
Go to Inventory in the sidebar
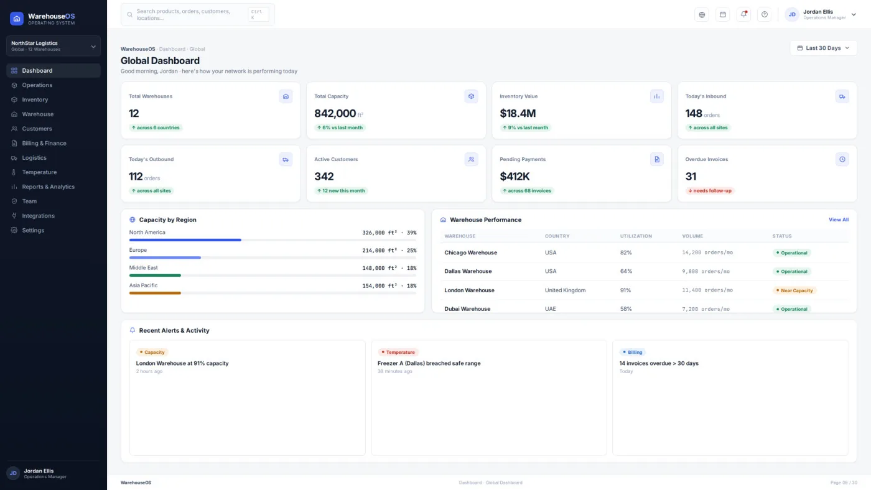pyautogui.click(x=54, y=99)
